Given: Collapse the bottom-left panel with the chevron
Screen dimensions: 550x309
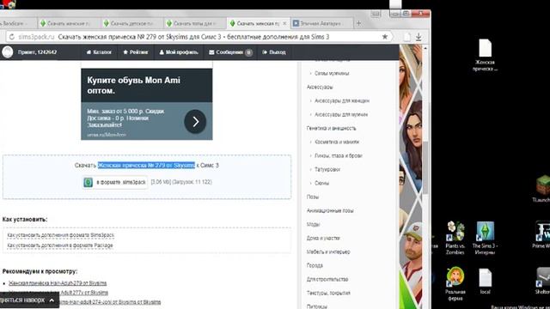Looking at the screenshot, I should tap(52, 300).
